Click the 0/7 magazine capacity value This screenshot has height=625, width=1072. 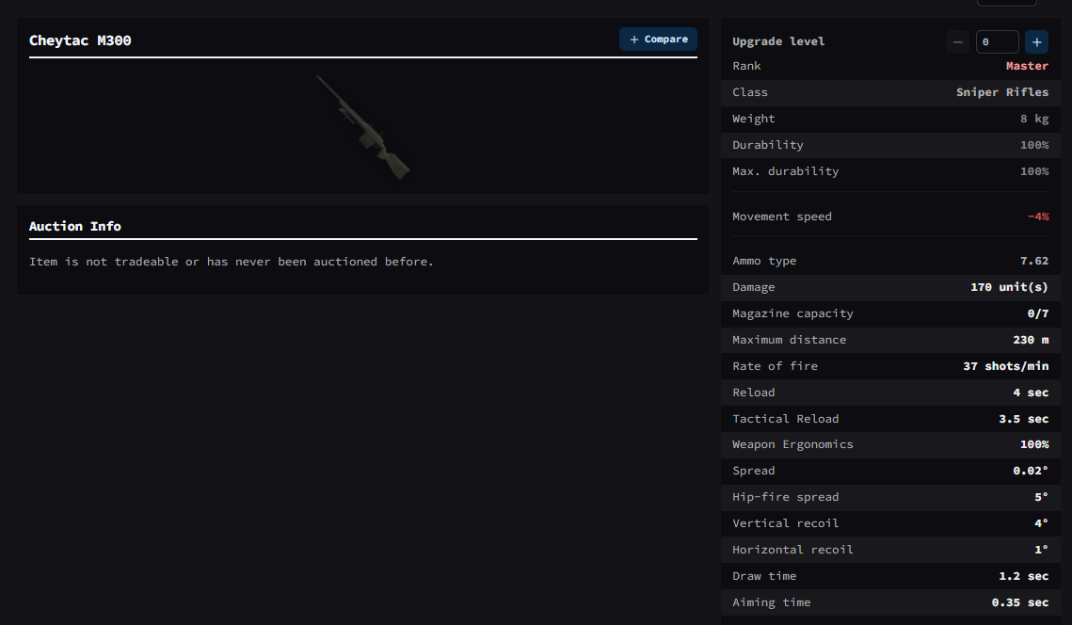[1038, 313]
